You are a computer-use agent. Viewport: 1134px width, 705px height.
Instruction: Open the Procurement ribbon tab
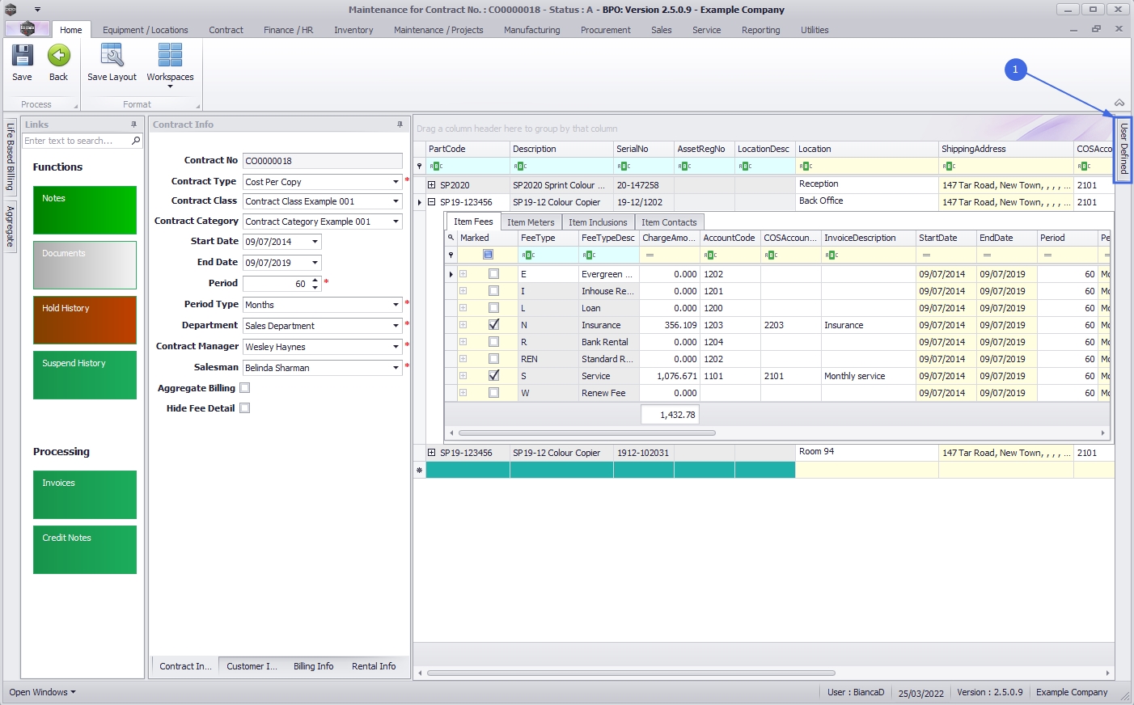pyautogui.click(x=605, y=30)
